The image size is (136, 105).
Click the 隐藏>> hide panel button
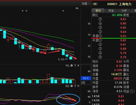86,4
